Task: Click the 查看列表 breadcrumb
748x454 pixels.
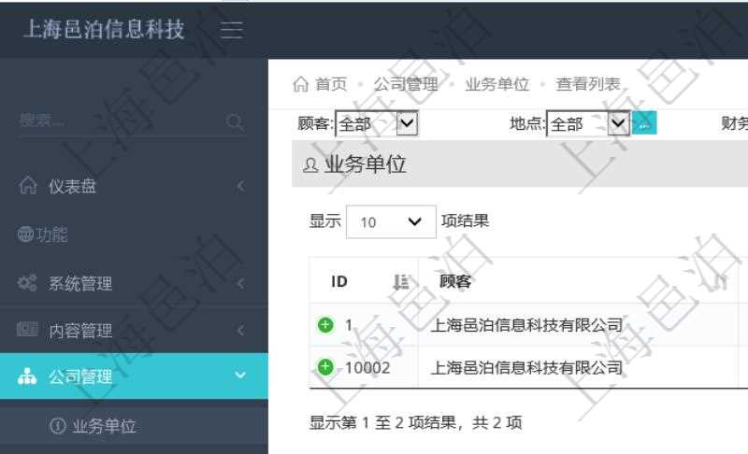Action: pyautogui.click(x=588, y=84)
